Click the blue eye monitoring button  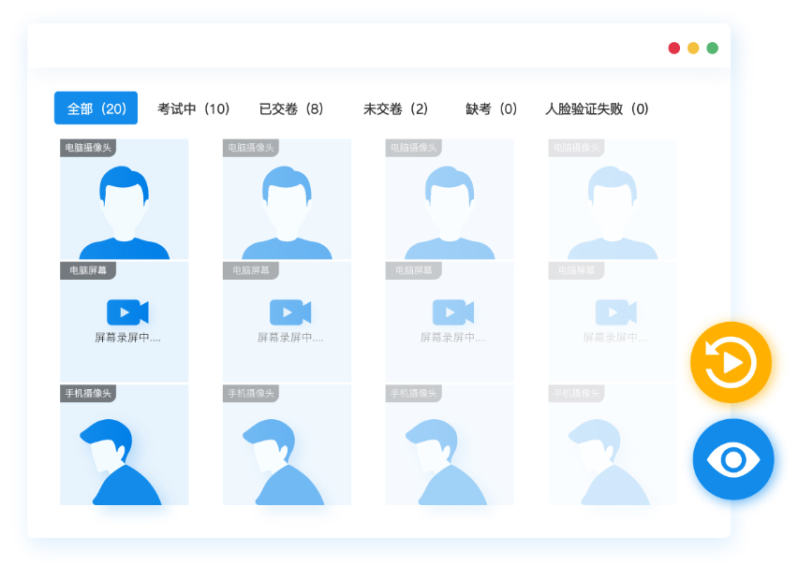(733, 459)
